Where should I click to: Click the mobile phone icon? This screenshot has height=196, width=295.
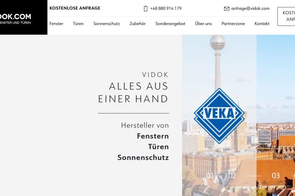click(145, 9)
